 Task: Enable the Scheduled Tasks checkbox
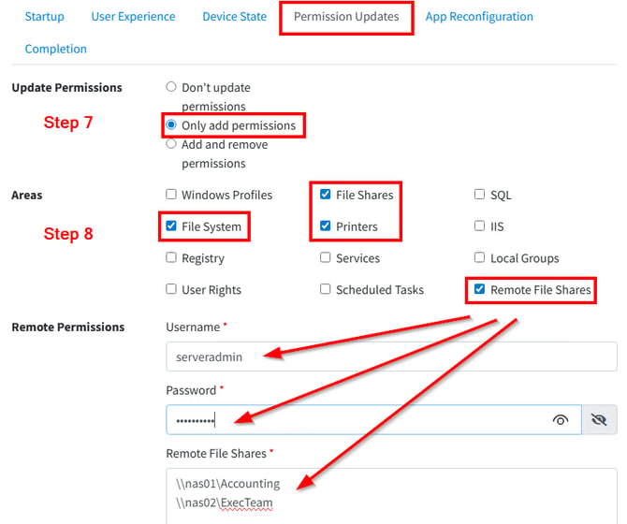(326, 289)
